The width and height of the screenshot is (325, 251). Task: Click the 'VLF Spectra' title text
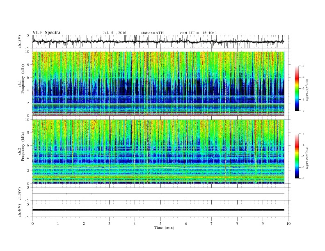[x=46, y=32]
